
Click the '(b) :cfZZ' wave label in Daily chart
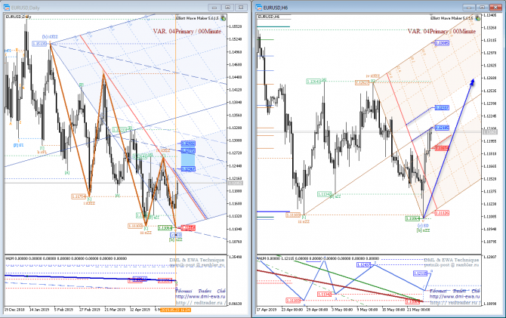[50, 37]
